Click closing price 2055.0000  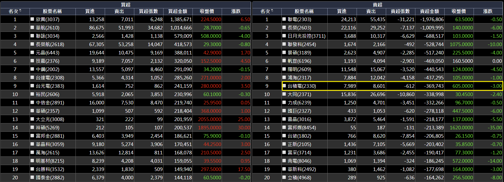point(209,119)
